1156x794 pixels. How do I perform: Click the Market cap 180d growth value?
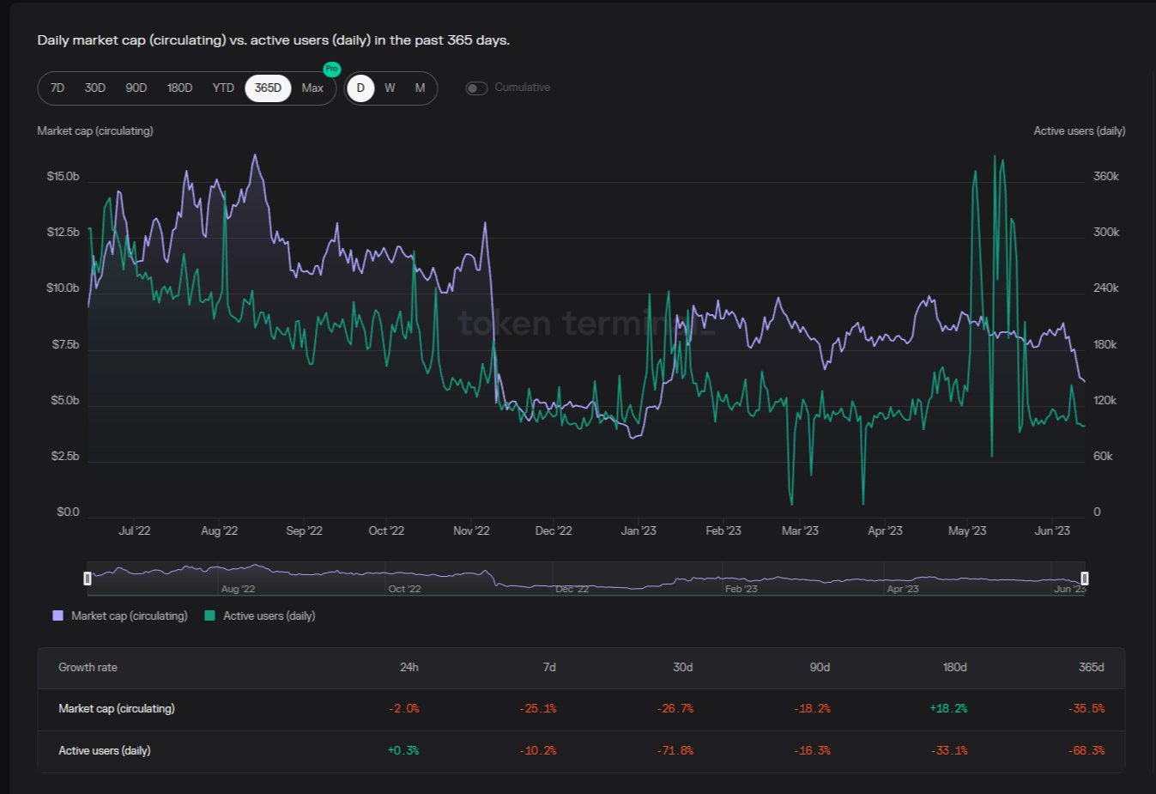pyautogui.click(x=947, y=709)
